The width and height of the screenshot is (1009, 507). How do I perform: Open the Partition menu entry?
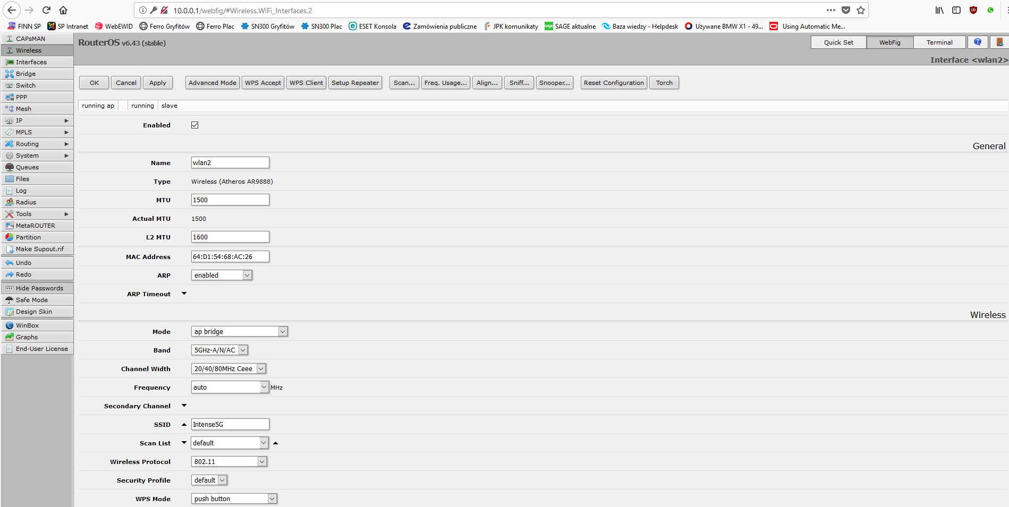37,237
